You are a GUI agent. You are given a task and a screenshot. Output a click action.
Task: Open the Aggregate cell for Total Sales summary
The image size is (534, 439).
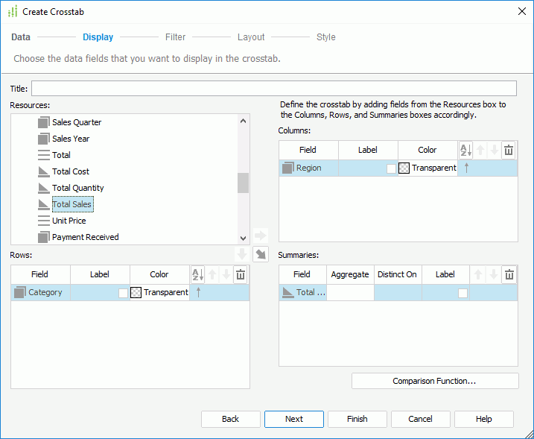[350, 293]
